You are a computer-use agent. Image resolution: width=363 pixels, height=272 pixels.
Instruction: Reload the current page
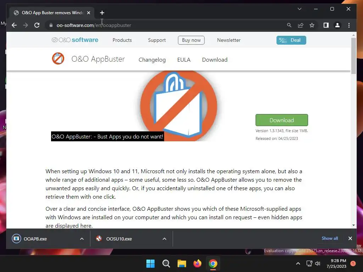37,25
